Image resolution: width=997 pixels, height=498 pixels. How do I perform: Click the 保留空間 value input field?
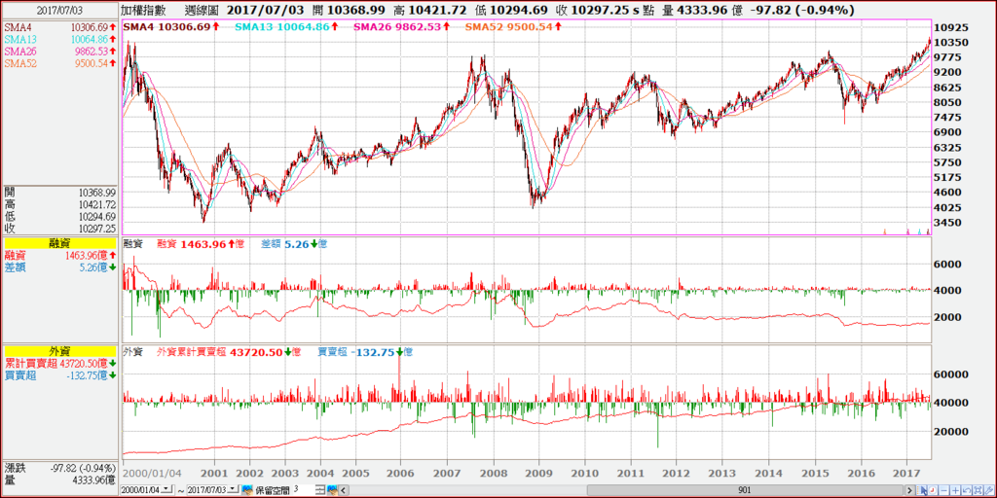(x=304, y=490)
